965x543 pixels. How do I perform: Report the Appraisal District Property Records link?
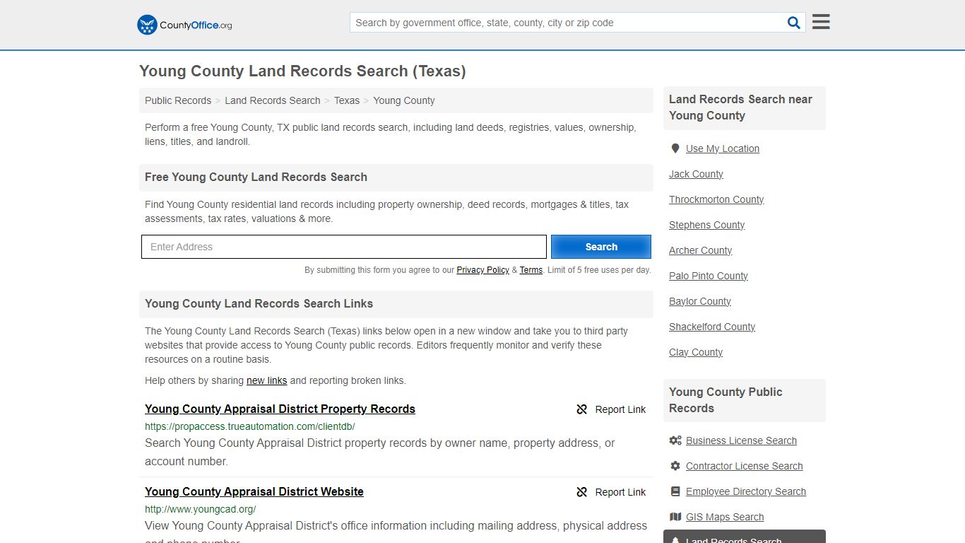[x=611, y=409]
